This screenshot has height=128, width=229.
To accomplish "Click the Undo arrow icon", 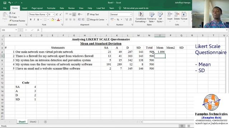I will (10, 3).
